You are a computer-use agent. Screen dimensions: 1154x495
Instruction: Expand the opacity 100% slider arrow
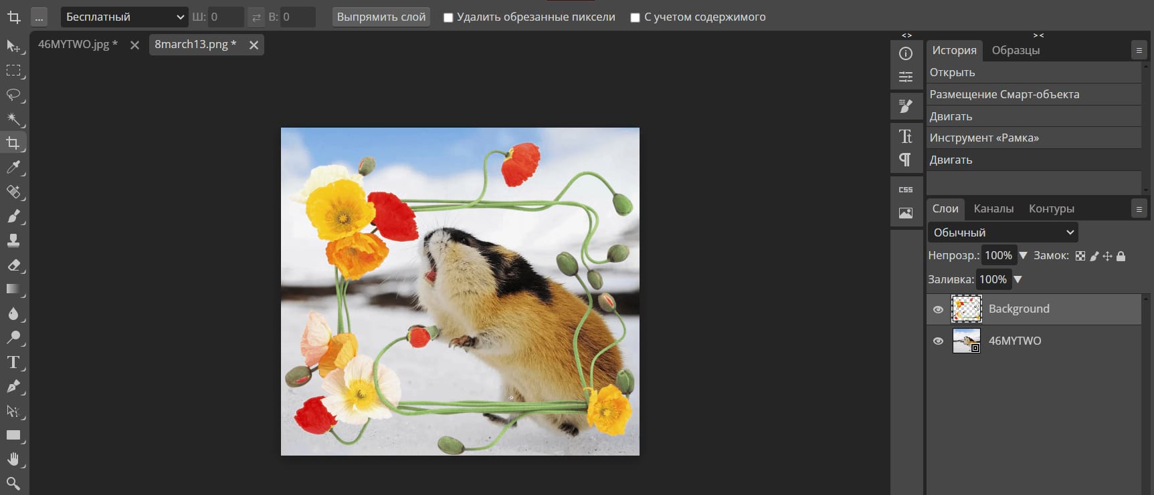(x=1023, y=255)
